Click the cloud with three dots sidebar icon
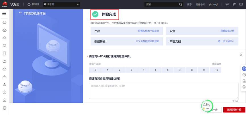 point(4,30)
